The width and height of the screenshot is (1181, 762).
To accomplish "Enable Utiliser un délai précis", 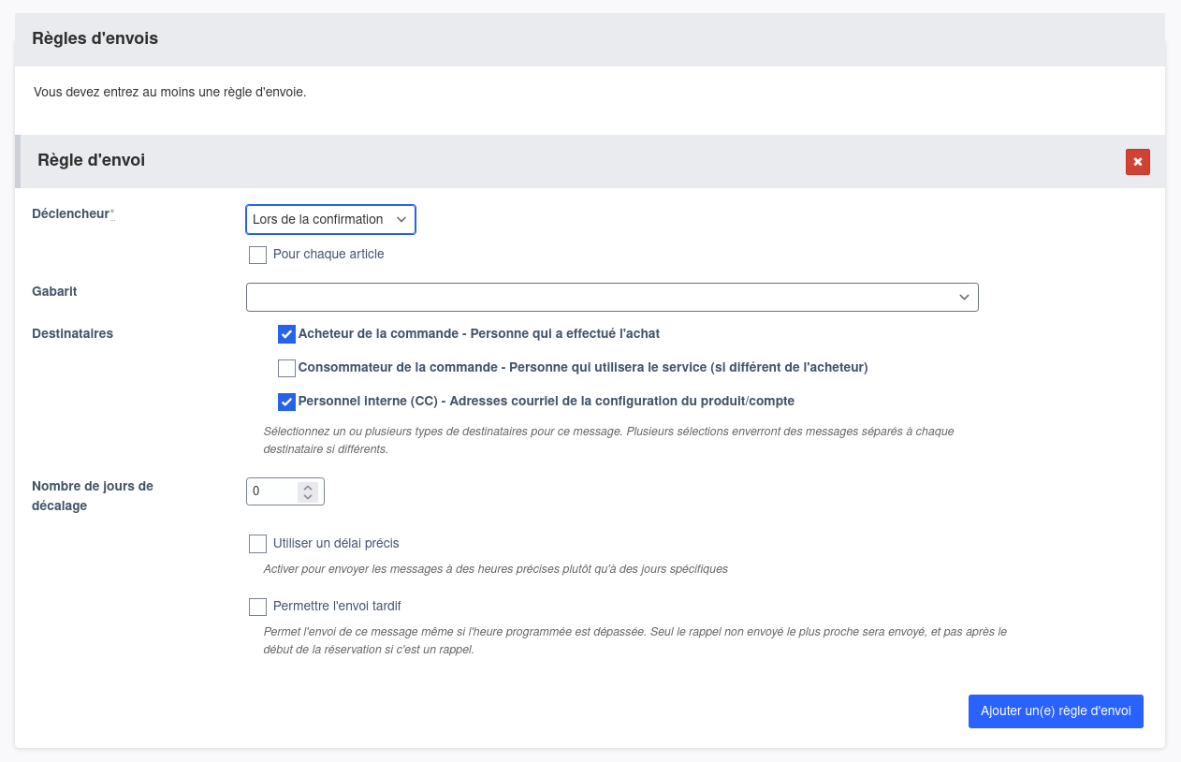I will tap(258, 544).
